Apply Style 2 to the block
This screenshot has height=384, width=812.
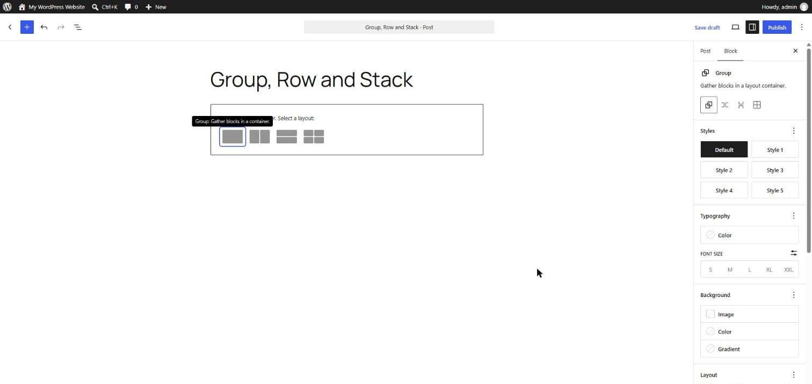(x=724, y=170)
